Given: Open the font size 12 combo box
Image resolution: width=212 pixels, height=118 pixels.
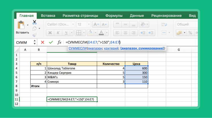Looking at the screenshot, I should pyautogui.click(x=84, y=25).
